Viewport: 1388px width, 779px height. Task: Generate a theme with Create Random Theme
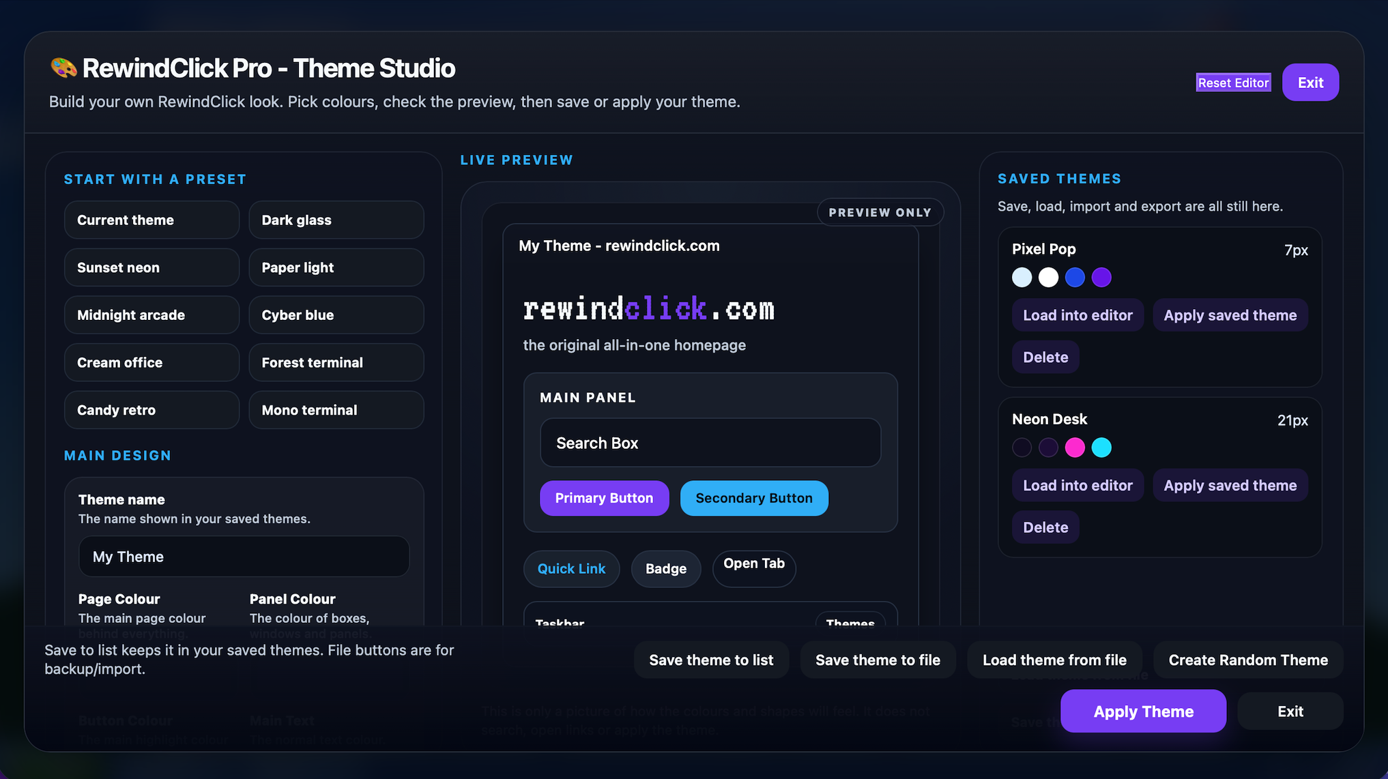pos(1248,660)
